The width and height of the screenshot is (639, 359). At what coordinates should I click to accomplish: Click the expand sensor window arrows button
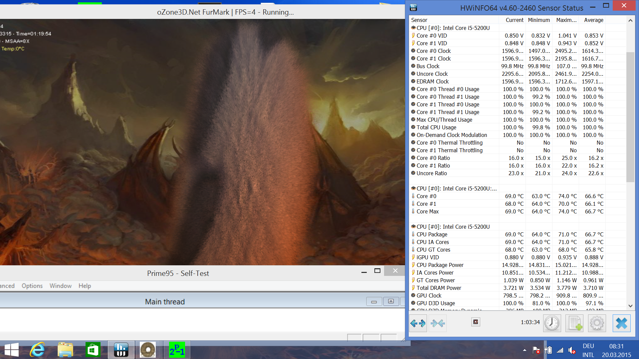(418, 323)
